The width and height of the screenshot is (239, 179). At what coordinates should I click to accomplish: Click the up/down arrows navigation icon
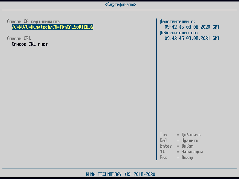point(163,152)
